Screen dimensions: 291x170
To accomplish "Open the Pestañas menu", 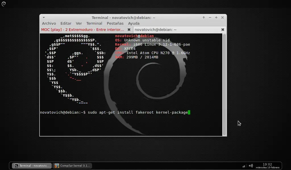I will click(x=115, y=23).
